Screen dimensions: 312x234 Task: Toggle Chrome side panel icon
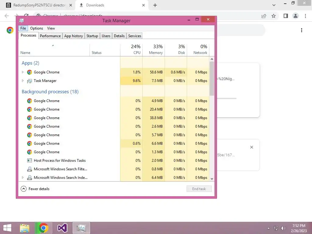[286, 16]
